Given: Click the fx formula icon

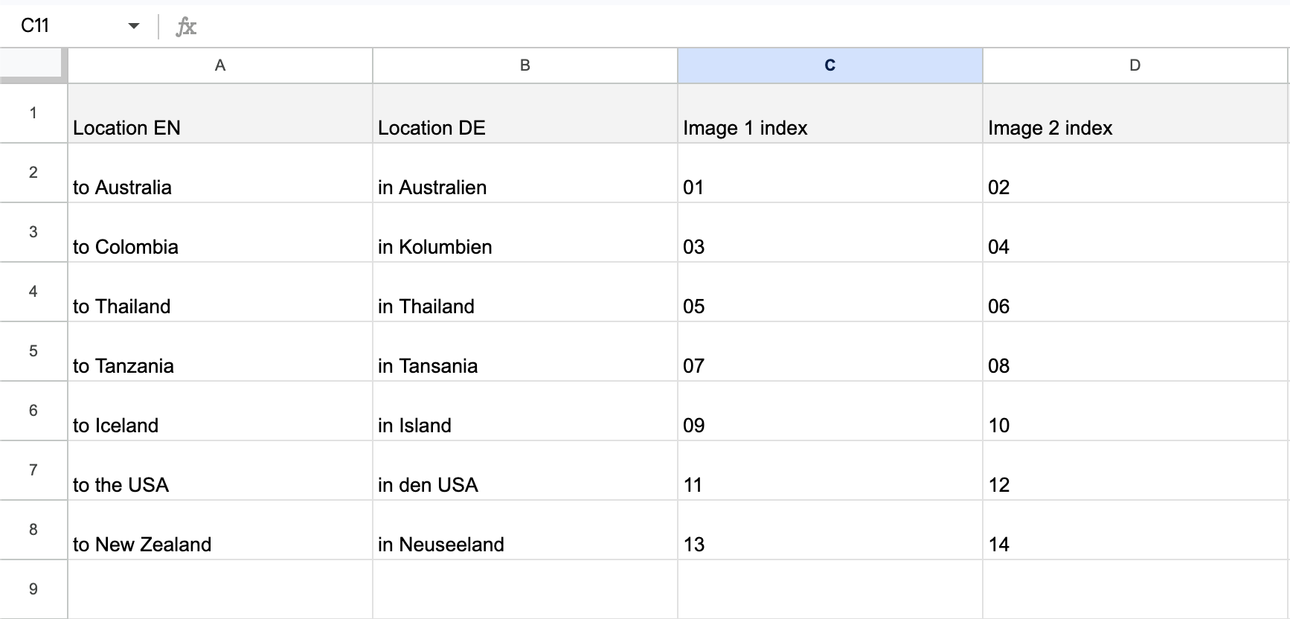Looking at the screenshot, I should point(185,27).
